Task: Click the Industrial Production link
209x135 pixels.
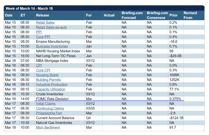Action: (52, 85)
